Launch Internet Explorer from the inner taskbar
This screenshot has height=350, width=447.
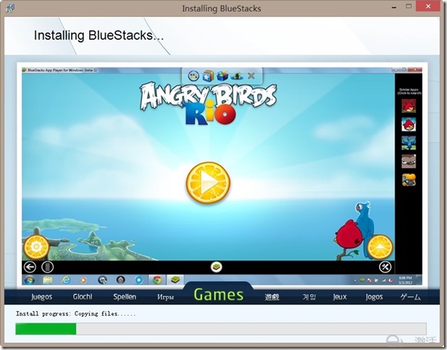(x=66, y=280)
